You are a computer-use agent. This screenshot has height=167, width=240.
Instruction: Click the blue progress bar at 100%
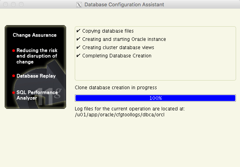(x=155, y=98)
